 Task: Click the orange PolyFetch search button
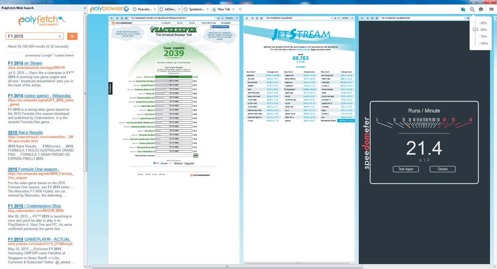click(x=72, y=36)
